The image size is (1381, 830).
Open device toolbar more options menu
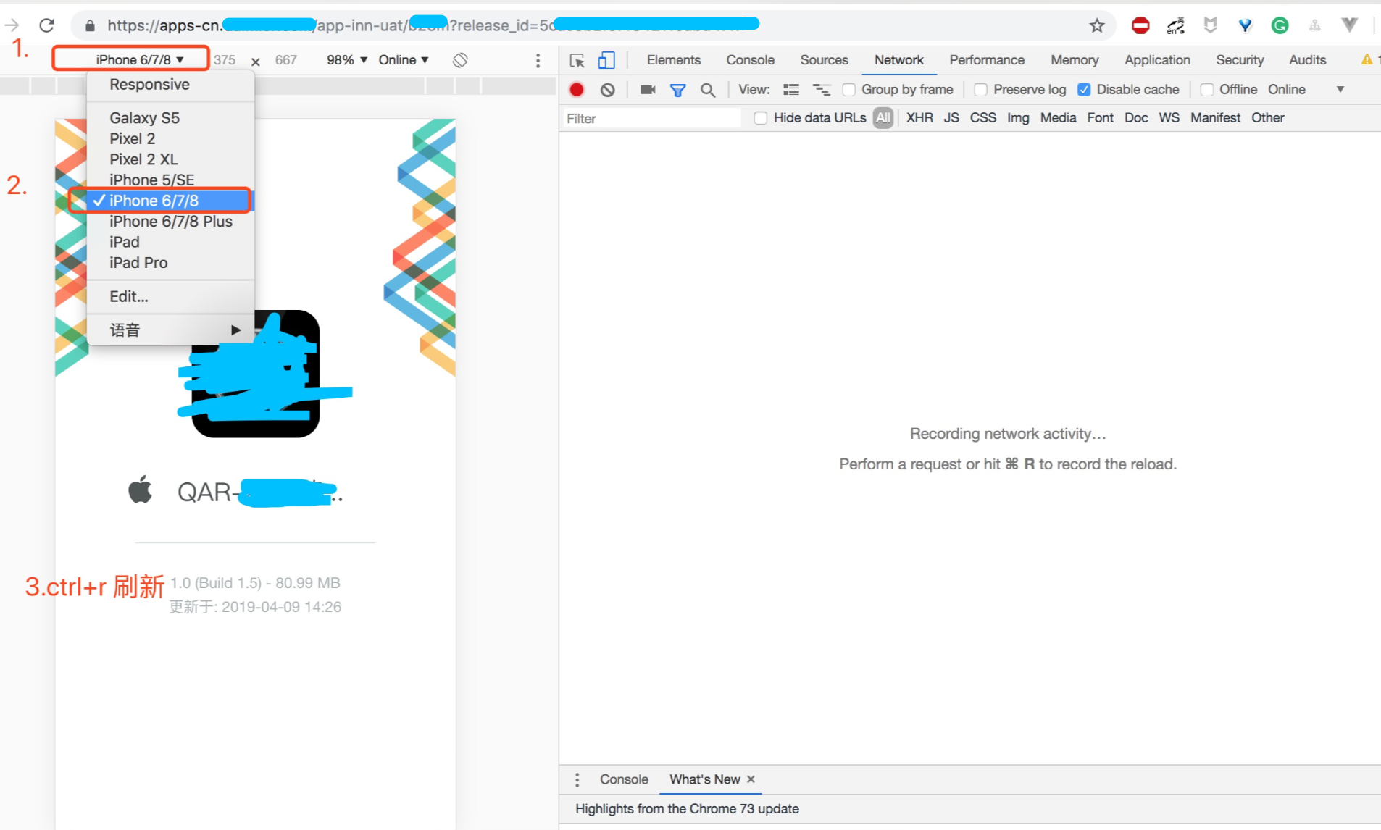(538, 60)
